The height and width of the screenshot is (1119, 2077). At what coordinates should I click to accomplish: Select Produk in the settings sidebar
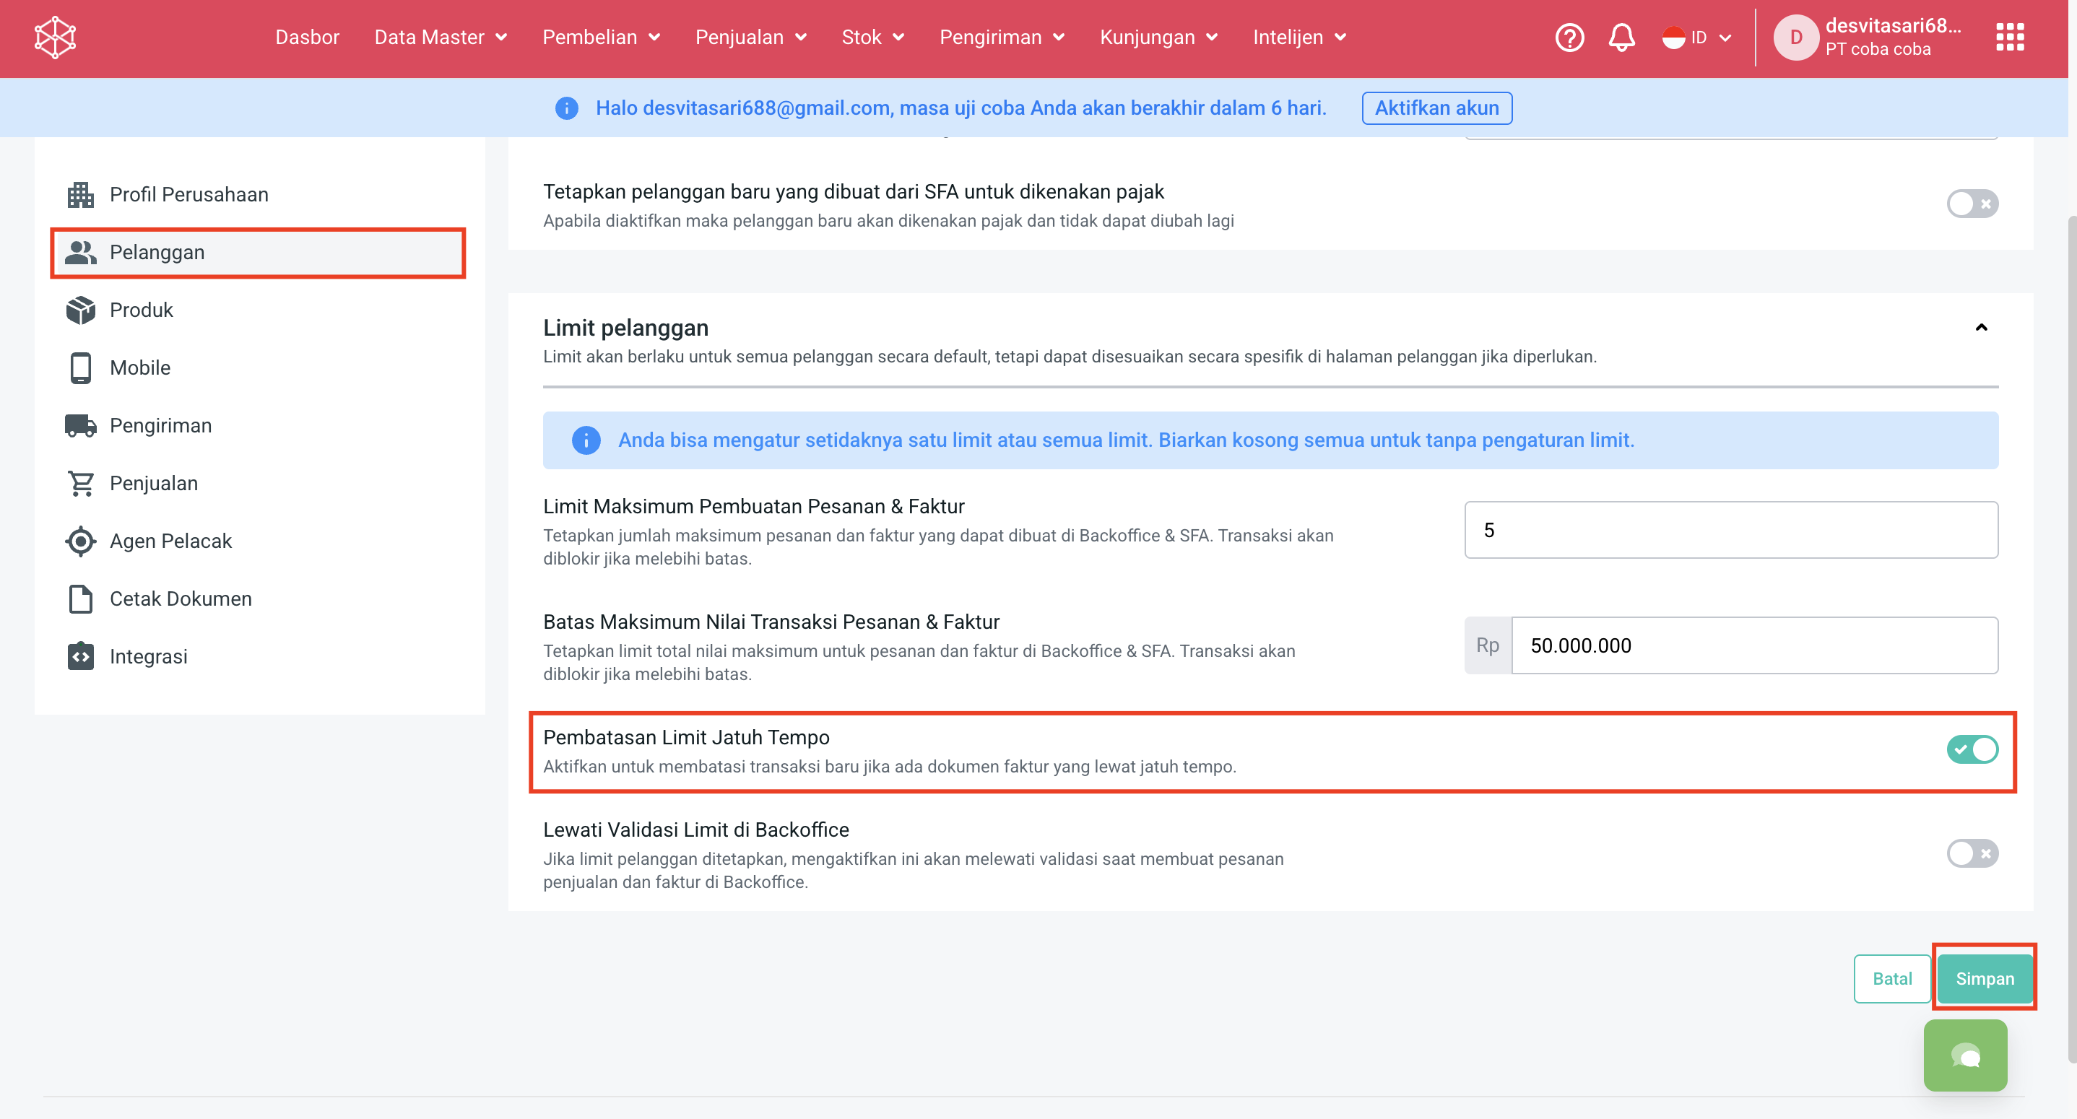tap(141, 310)
